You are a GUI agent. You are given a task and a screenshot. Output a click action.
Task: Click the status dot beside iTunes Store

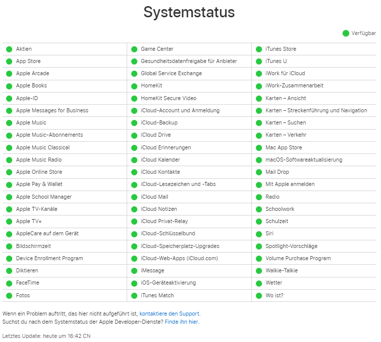259,49
